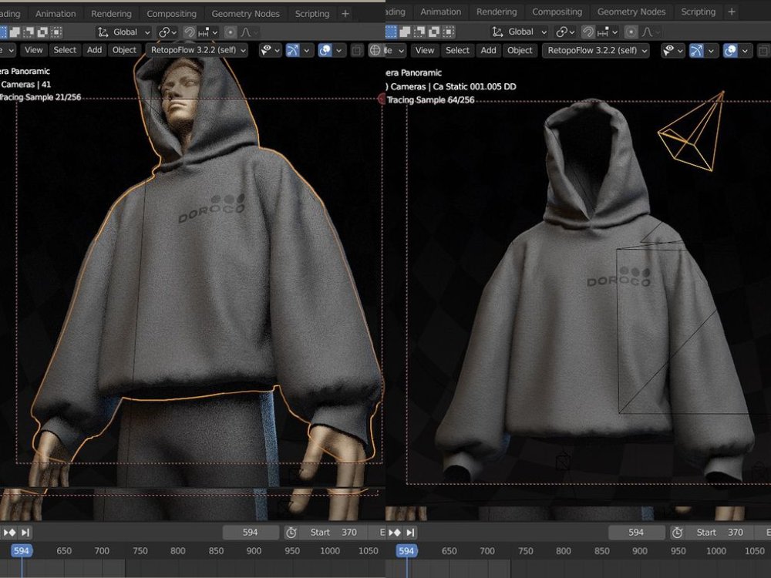
Task: Open the Scripting tab in left window
Action: (x=311, y=14)
